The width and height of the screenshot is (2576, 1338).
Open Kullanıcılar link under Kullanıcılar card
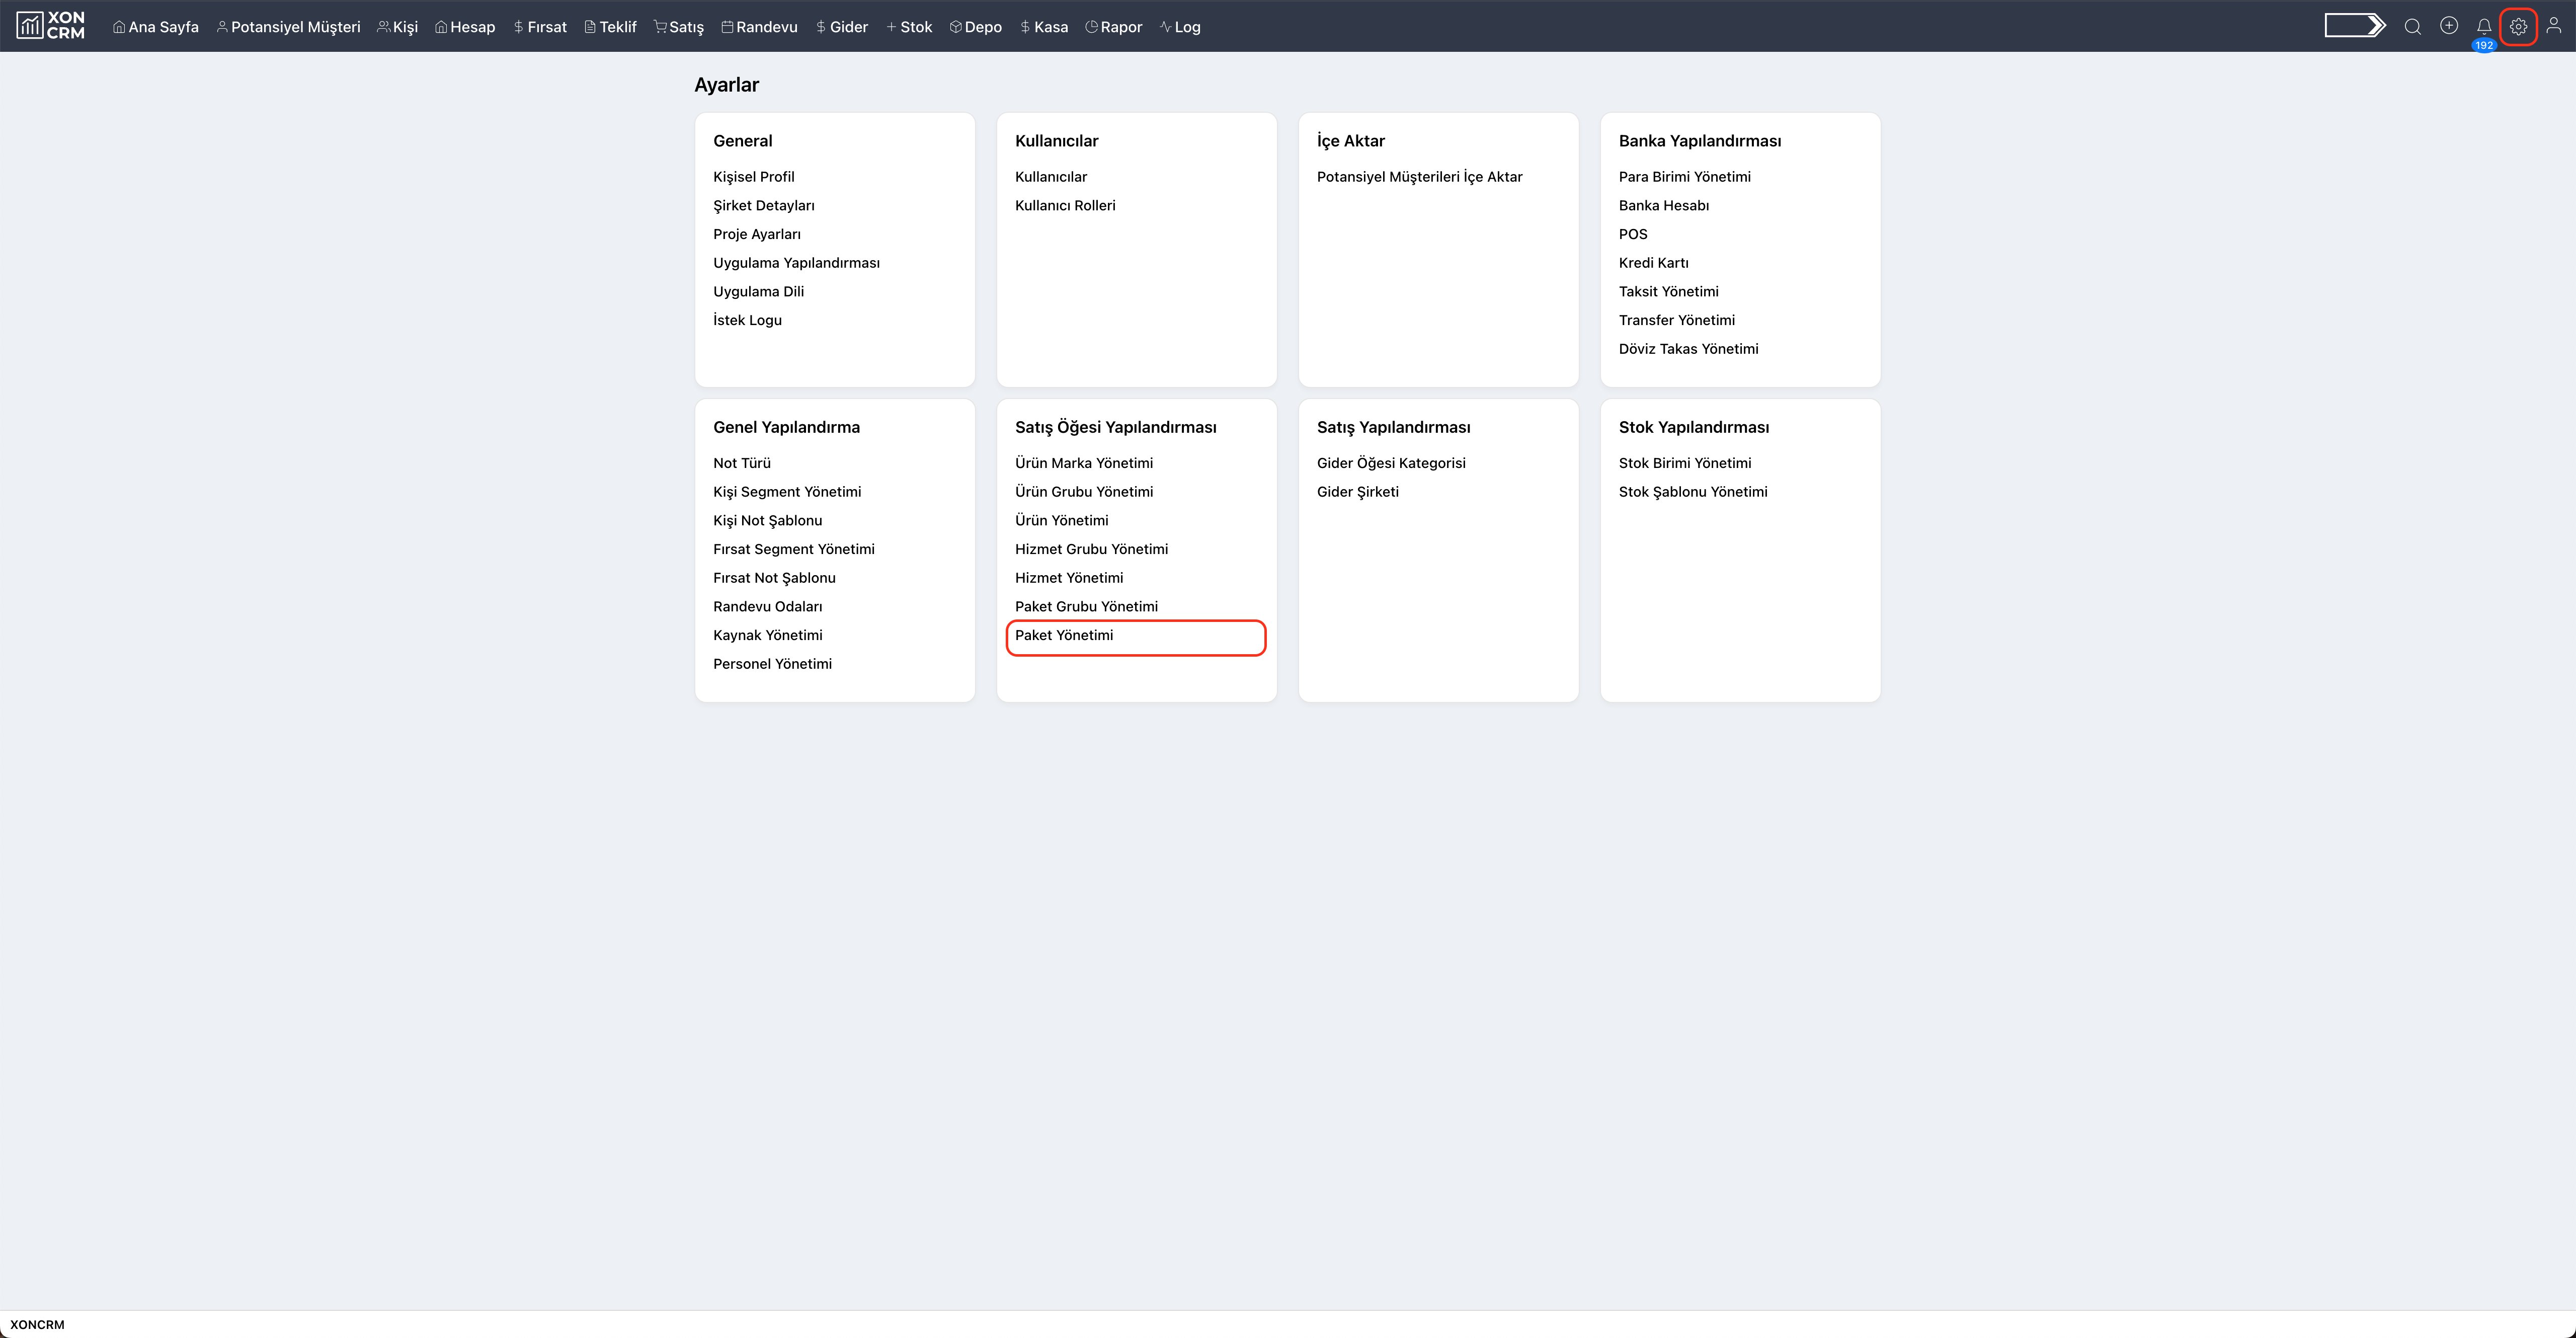coord(1051,177)
